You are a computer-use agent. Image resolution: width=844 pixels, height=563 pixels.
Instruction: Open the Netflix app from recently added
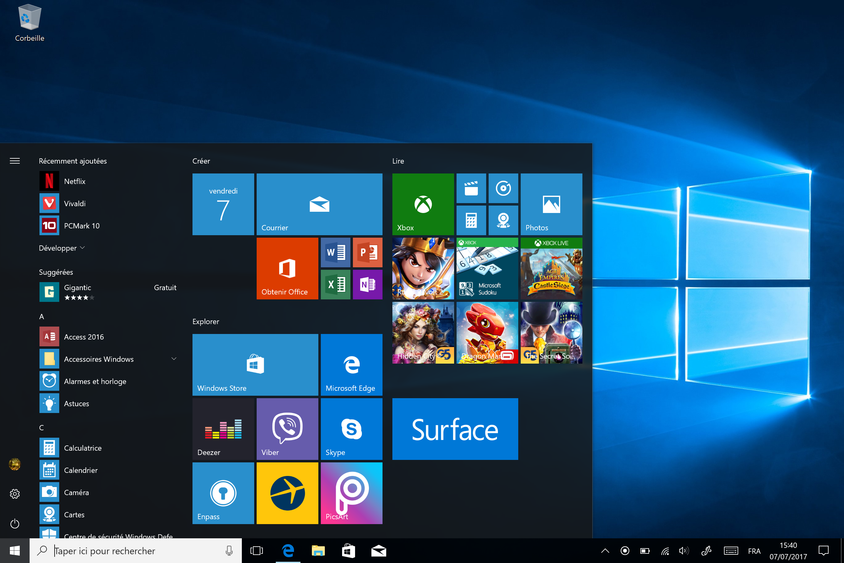(x=108, y=181)
